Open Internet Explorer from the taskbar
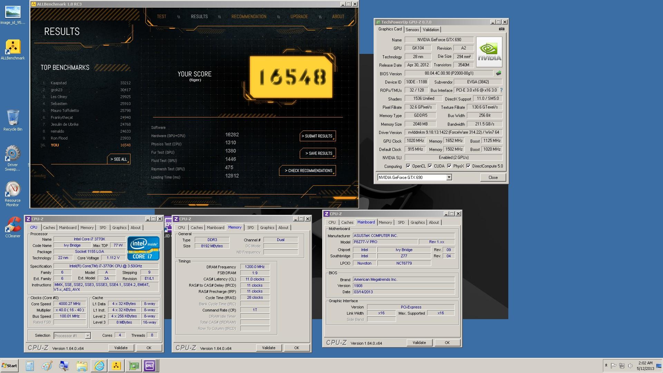The height and width of the screenshot is (373, 663). pos(99,366)
